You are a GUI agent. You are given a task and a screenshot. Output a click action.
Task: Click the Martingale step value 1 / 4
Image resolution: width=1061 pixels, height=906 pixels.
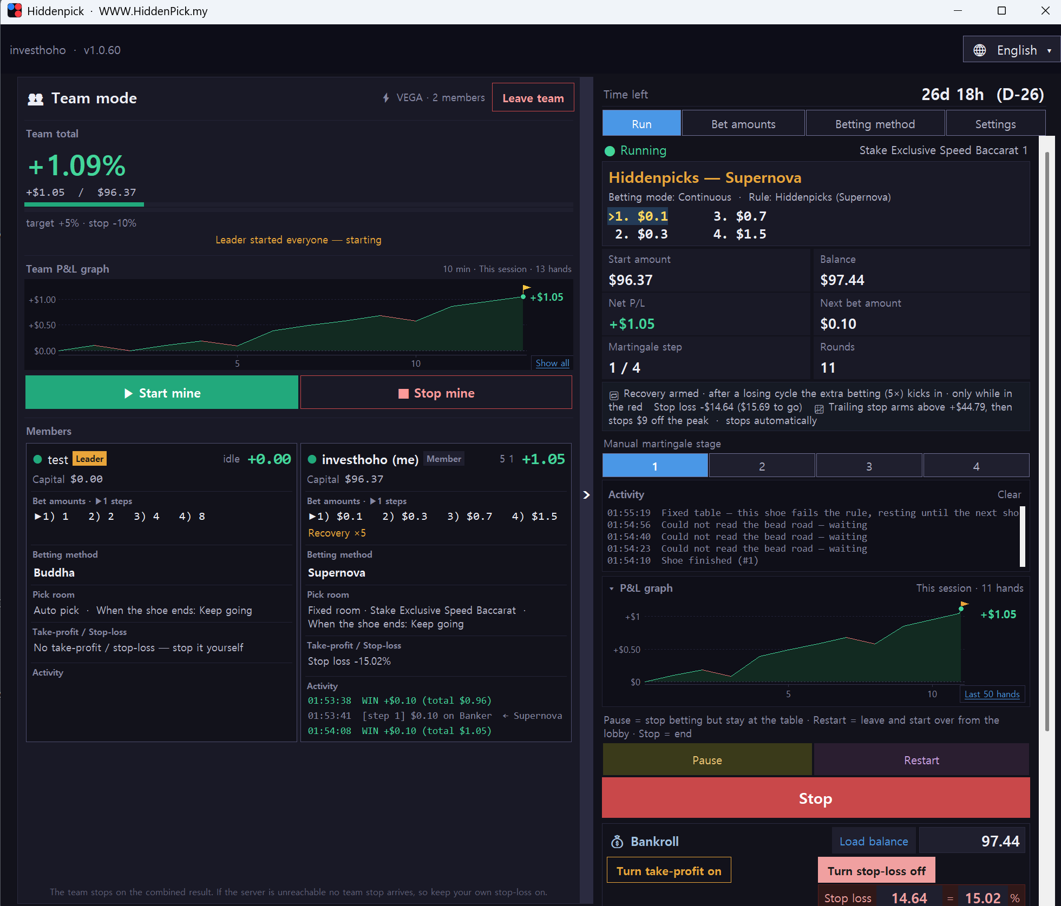(625, 367)
